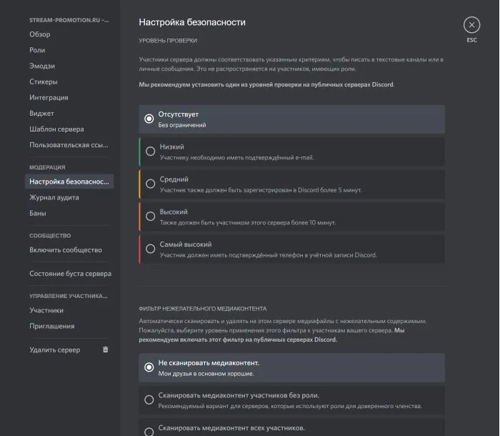Click ФИЛЬТР НЕЖЕЛАТЕЛЬНОГО МЕДИАКОНТЕНТА heading
Screen dimensions: 500x436
[x=202, y=309]
